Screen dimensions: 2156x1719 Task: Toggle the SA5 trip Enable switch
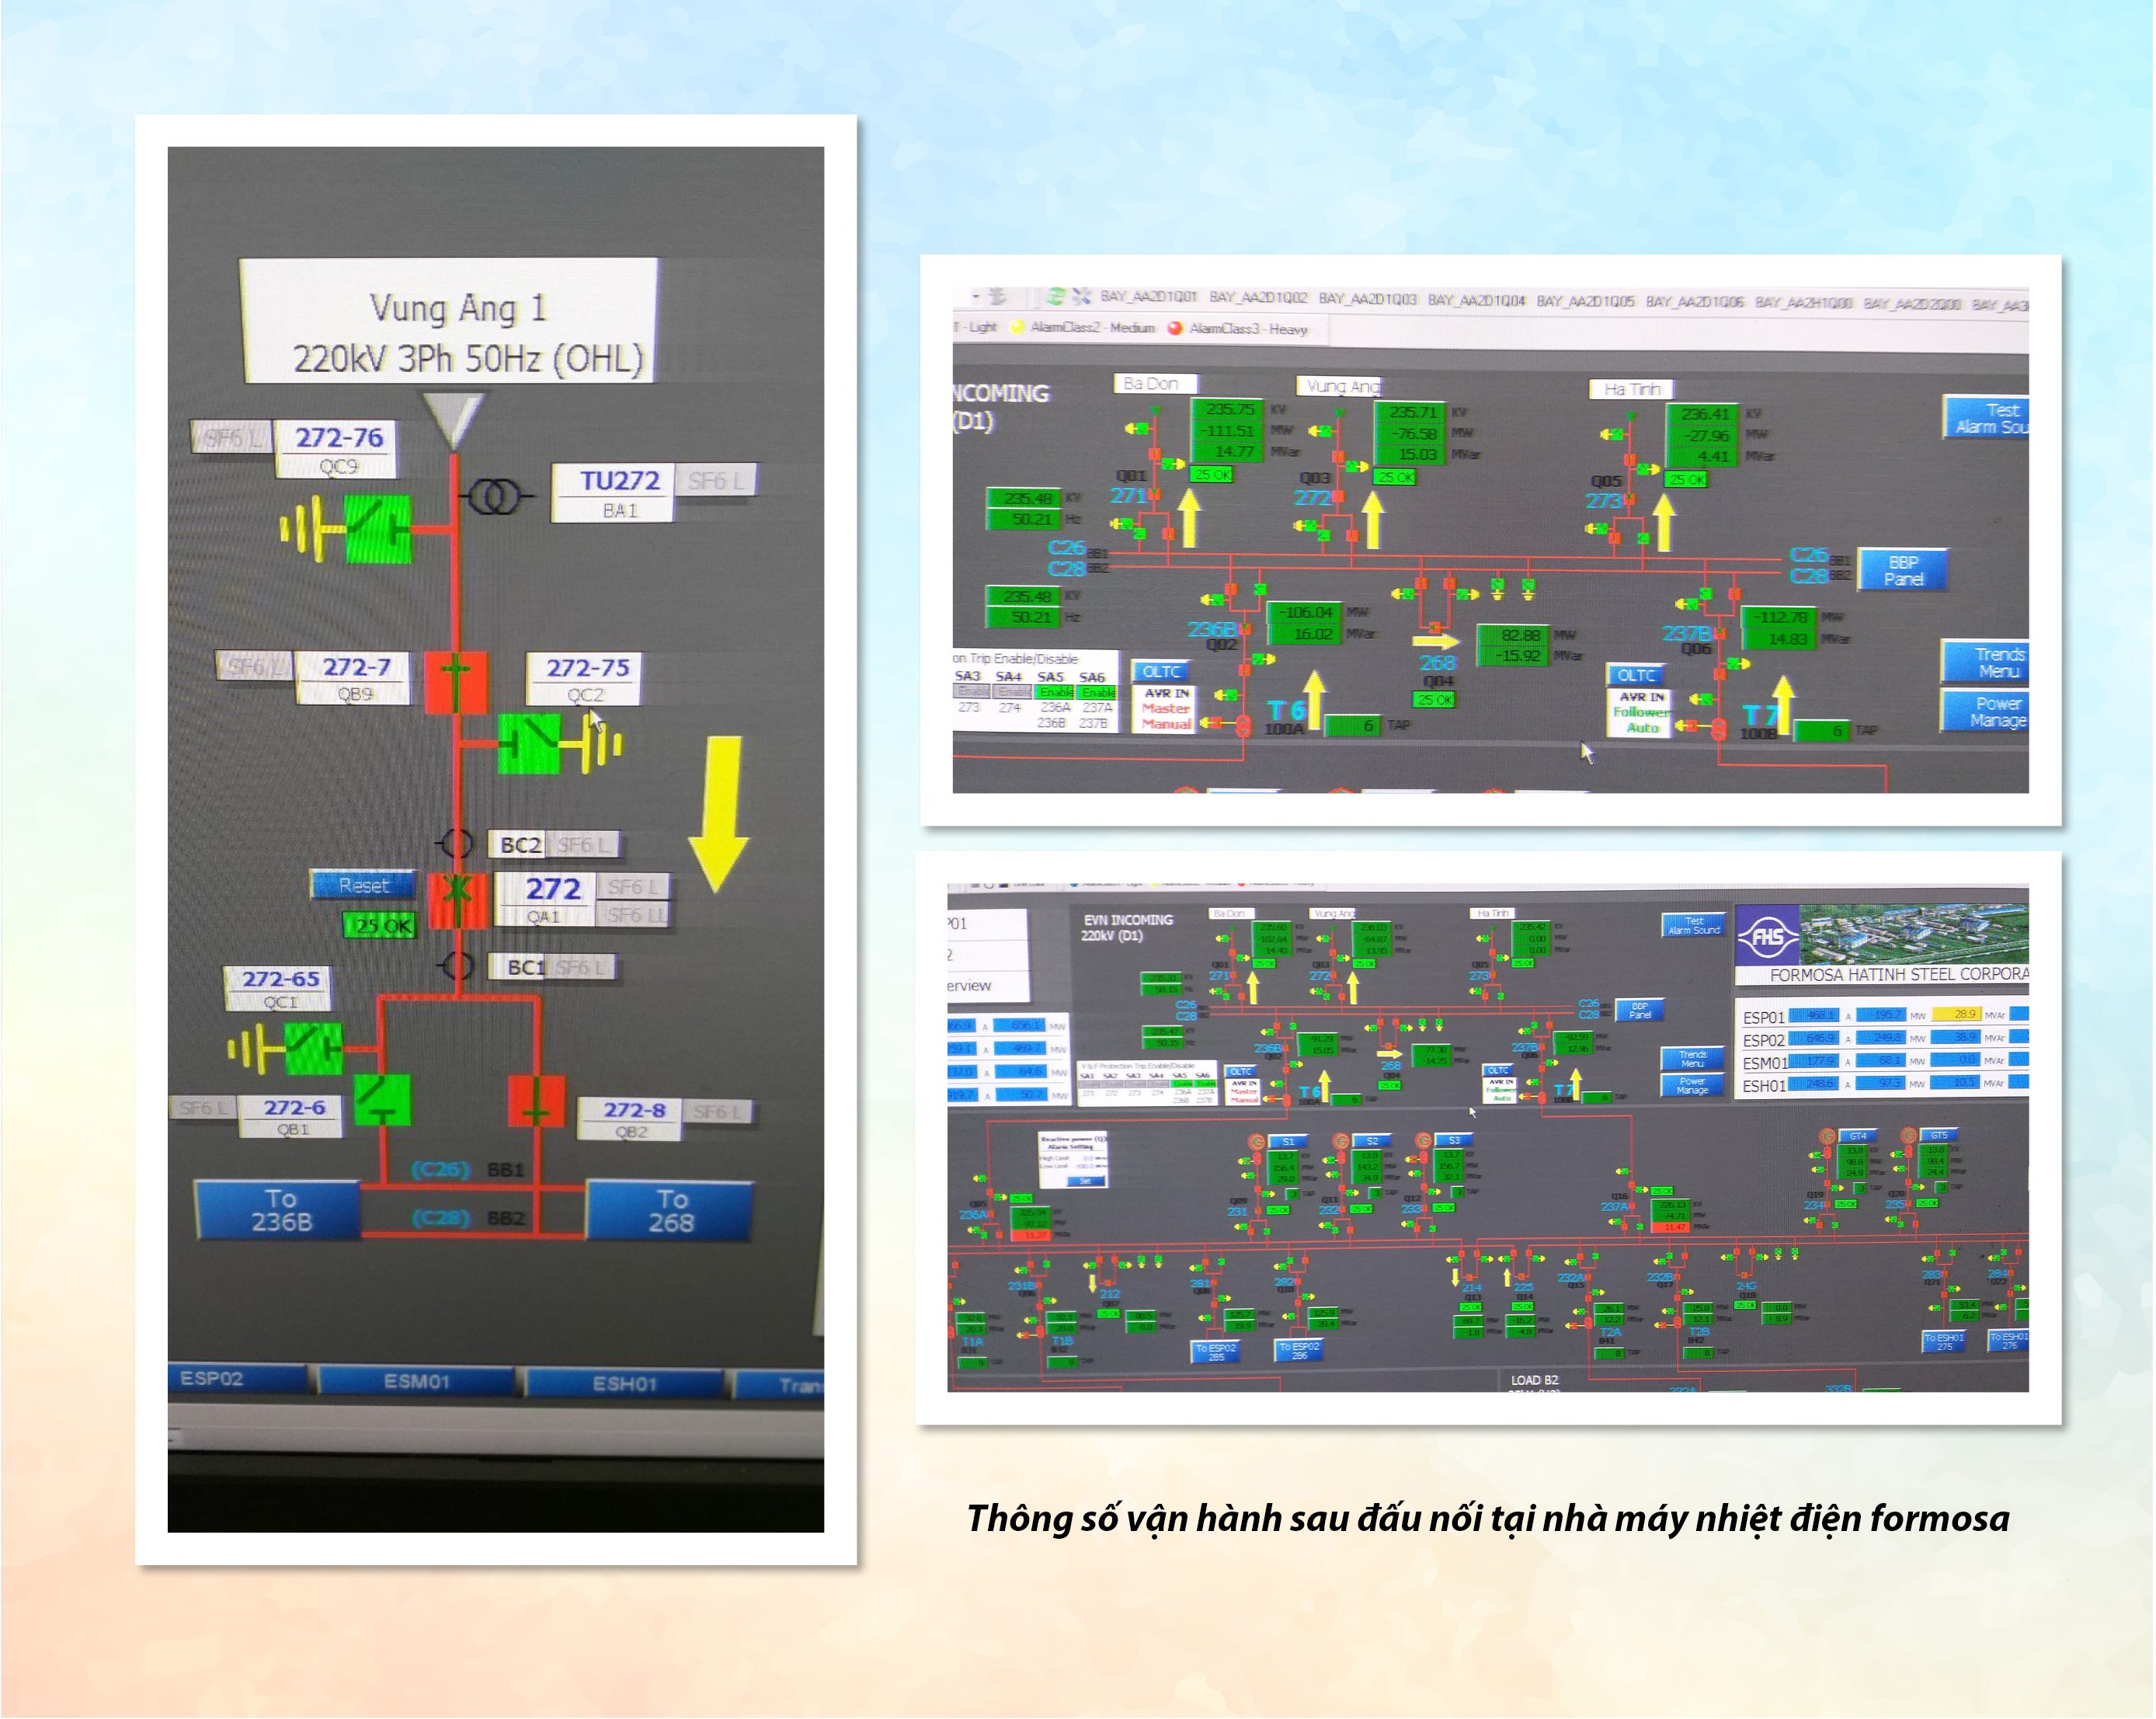coord(1053,692)
